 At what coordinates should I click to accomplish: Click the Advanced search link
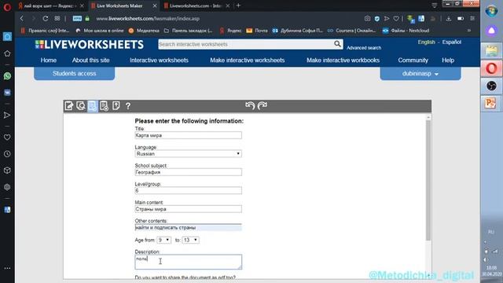pyautogui.click(x=364, y=48)
